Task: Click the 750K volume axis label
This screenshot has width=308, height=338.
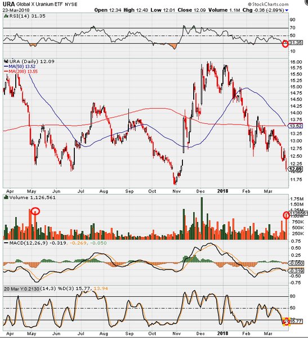Action: tap(297, 223)
